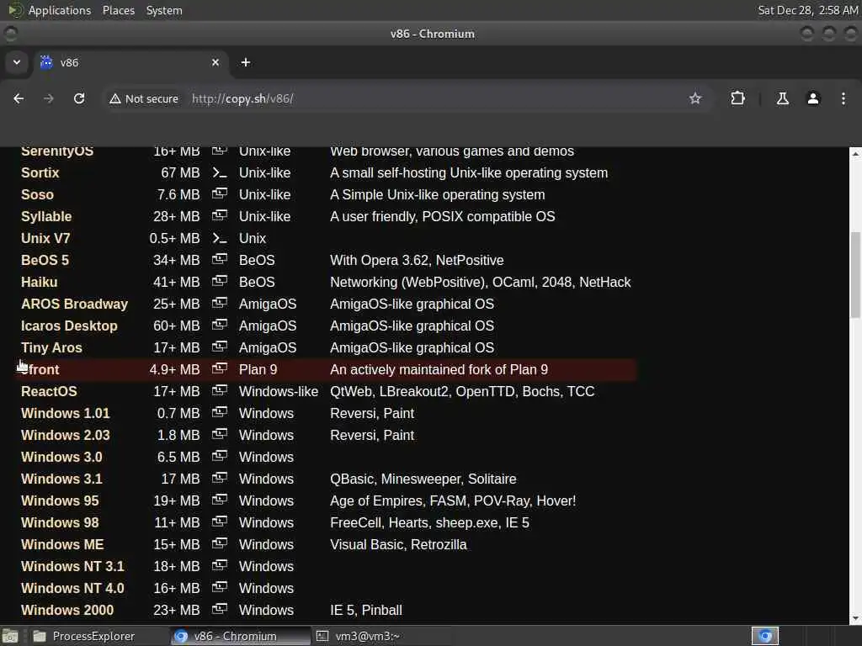862x646 pixels.
Task: Open the Windows NT 3.1 link
Action: point(72,566)
